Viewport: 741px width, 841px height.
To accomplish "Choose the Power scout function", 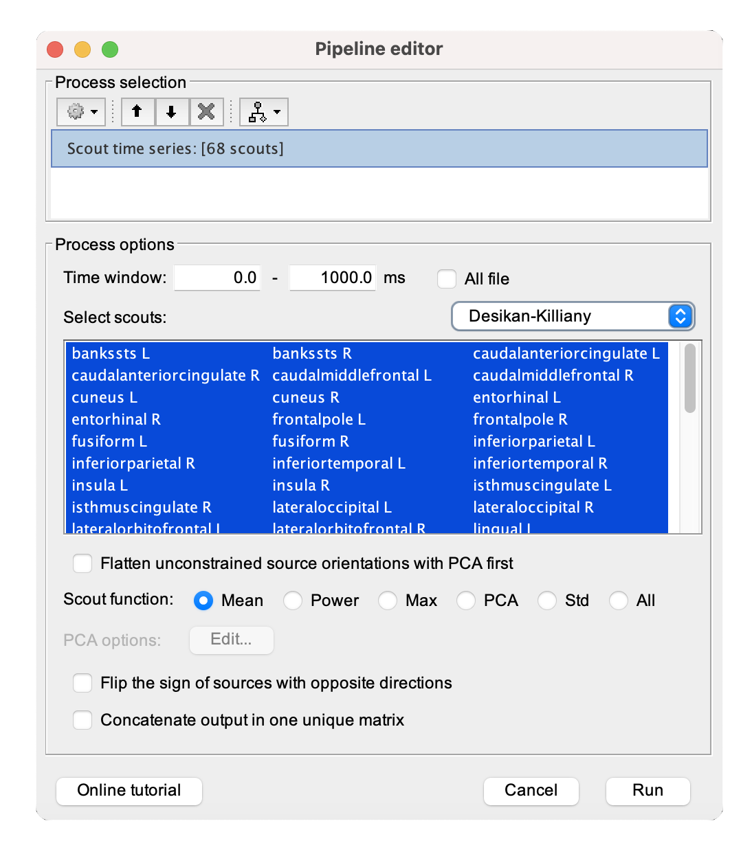I will point(294,601).
